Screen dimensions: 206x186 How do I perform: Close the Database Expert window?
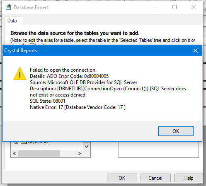pyautogui.click(x=194, y=7)
